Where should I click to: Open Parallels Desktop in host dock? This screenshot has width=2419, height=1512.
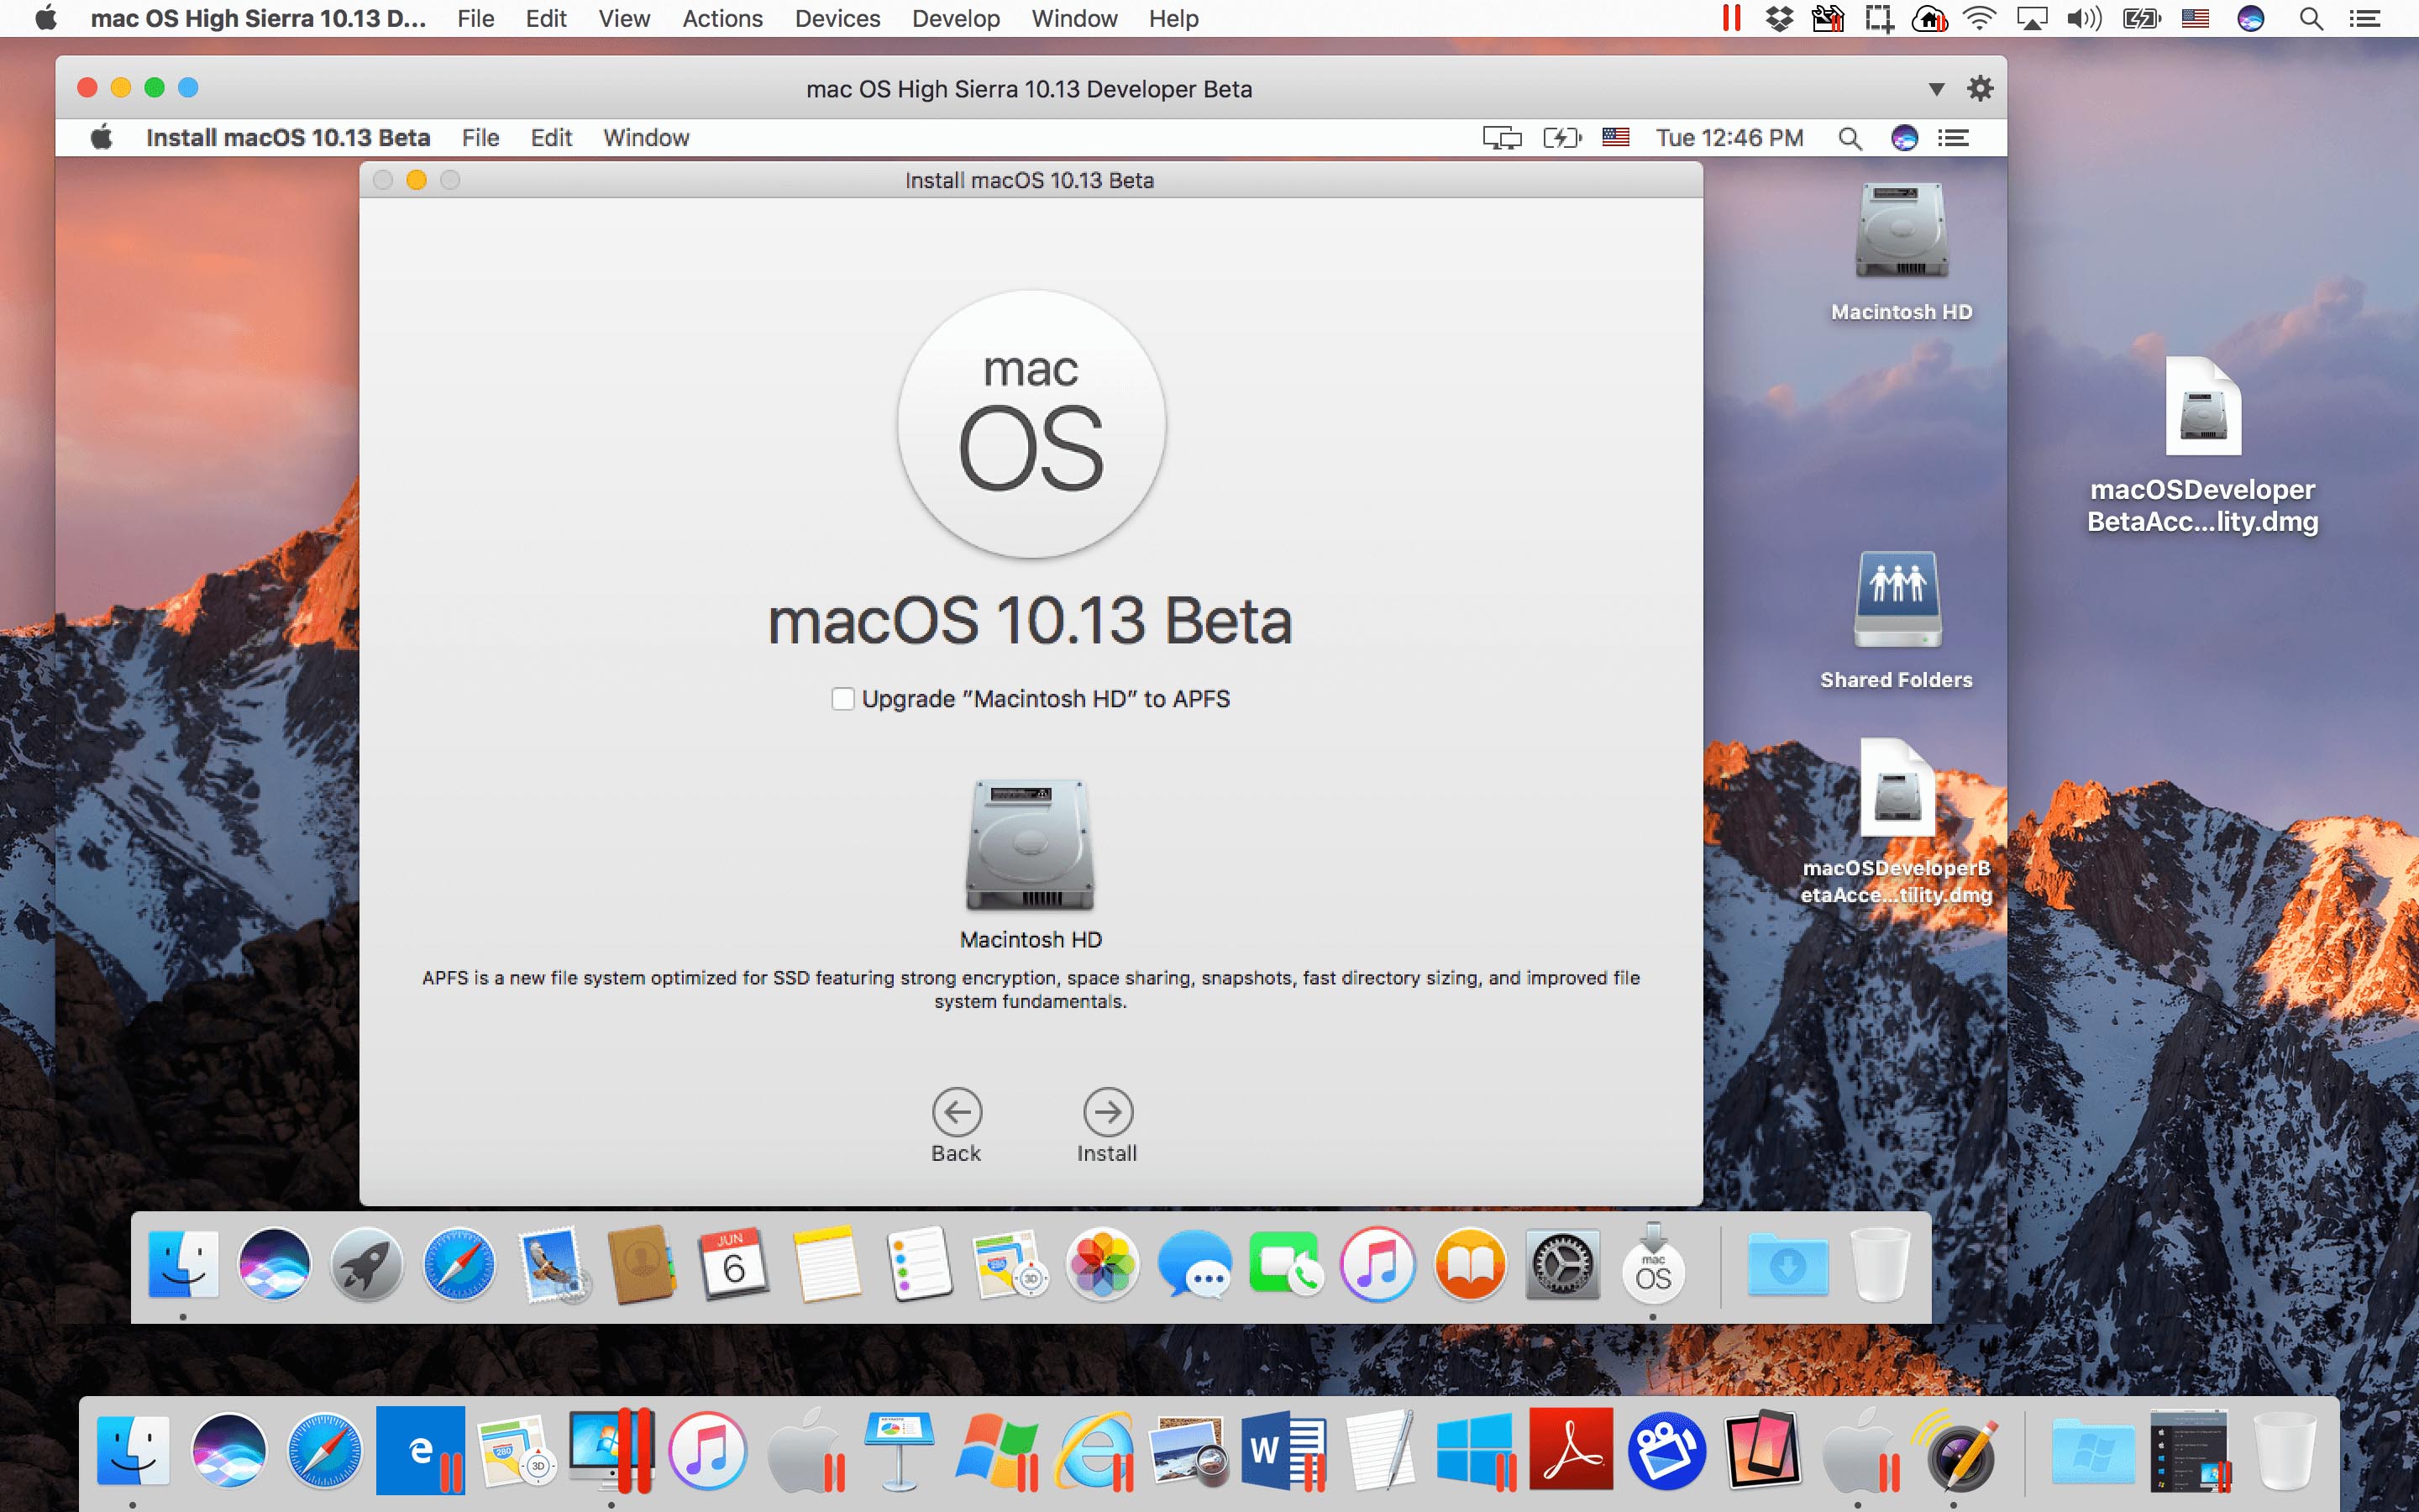[x=611, y=1450]
